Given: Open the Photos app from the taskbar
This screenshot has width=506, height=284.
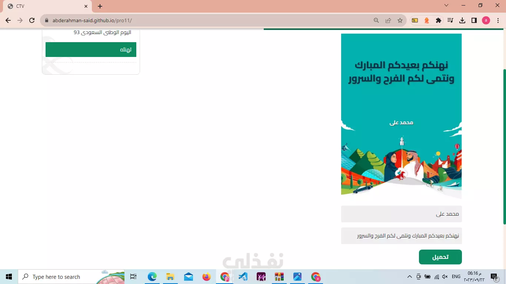Looking at the screenshot, I should coord(297,277).
